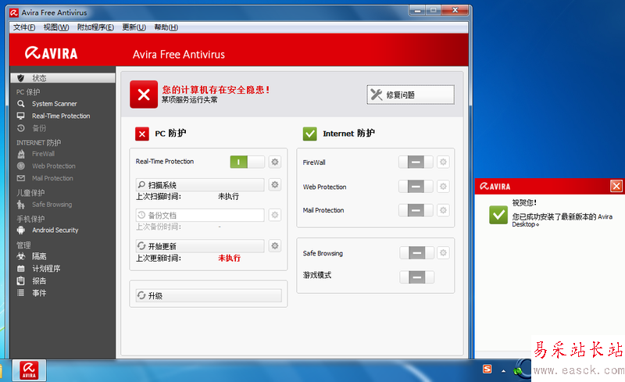Viewport: 625px width, 382px height.
Task: Open Mail Protection settings gear
Action: [443, 210]
